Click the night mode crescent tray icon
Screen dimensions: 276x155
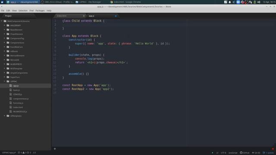pyautogui.click(x=234, y=2)
